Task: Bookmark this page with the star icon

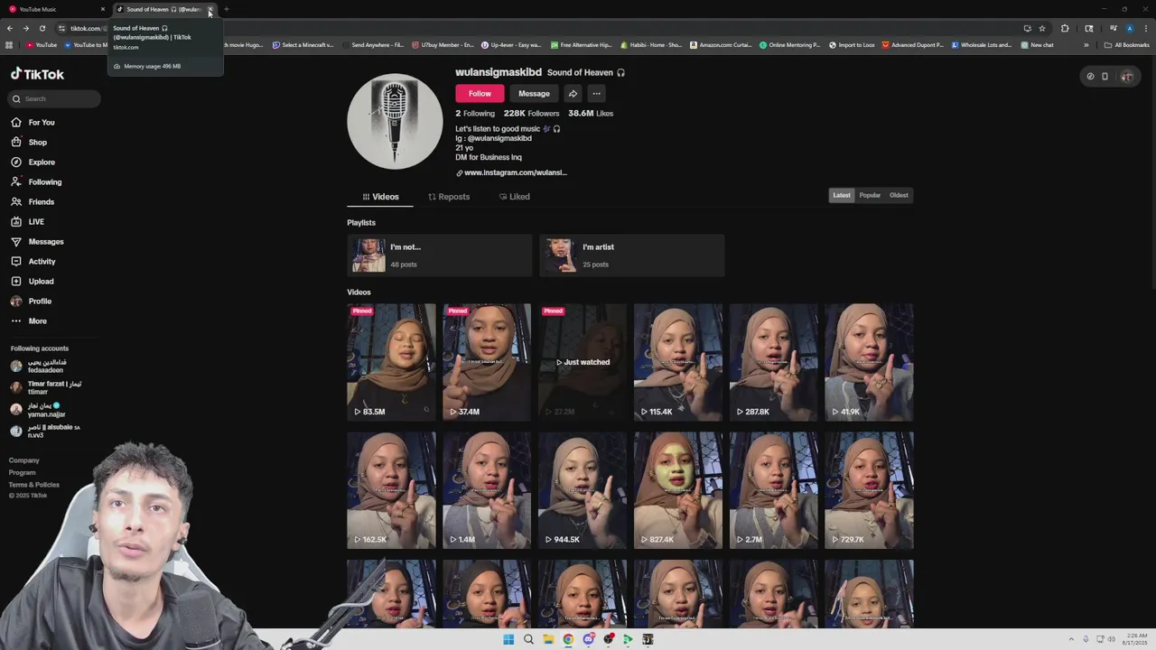Action: click(1041, 28)
